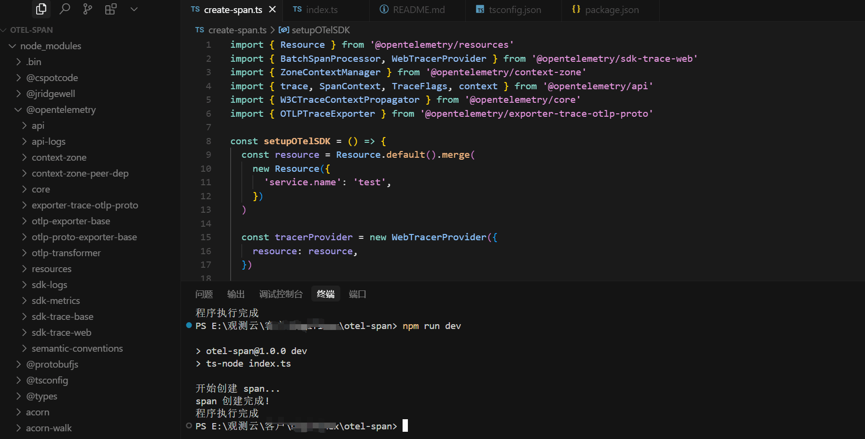This screenshot has height=439, width=865.
Task: Expand the sdk-trace-web folder
Action: (x=24, y=332)
